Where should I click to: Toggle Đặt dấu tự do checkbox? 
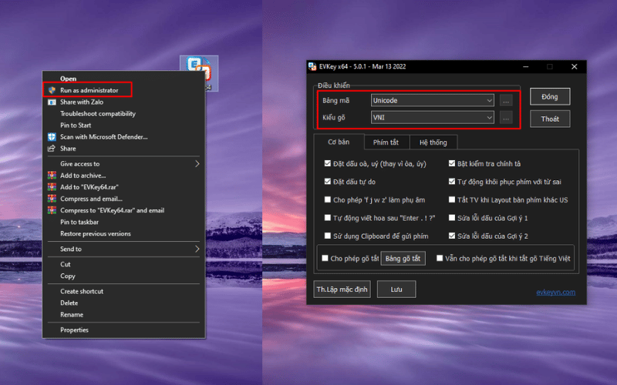327,182
